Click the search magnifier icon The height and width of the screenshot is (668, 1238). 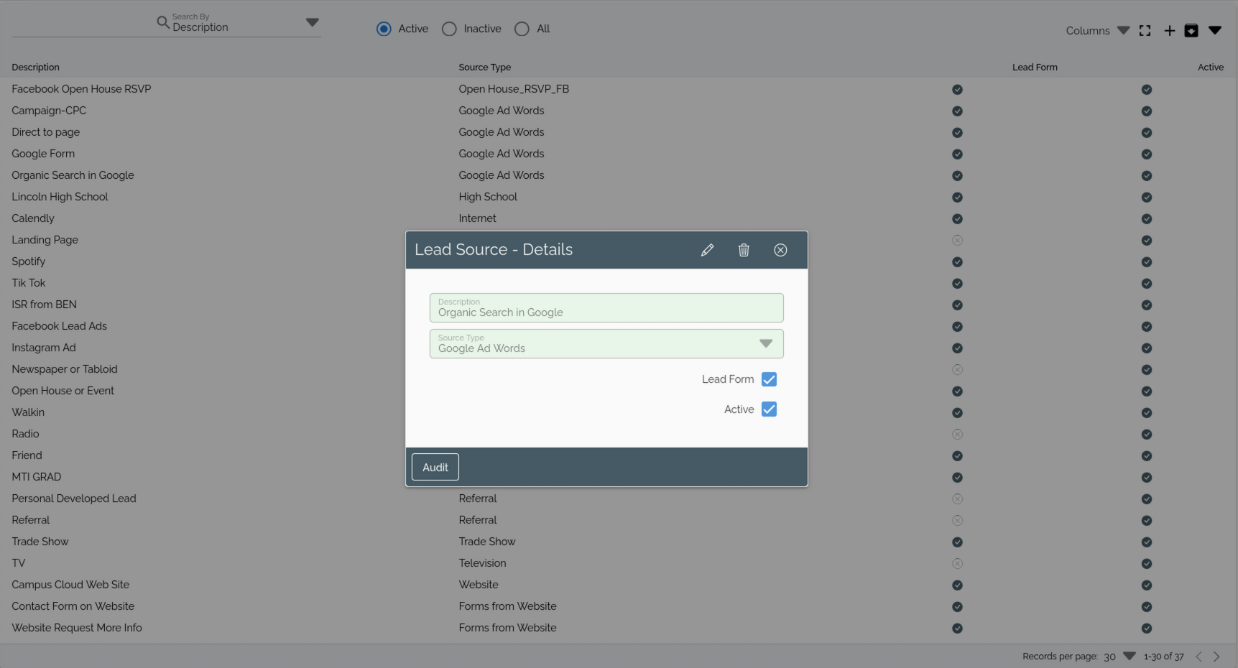163,22
